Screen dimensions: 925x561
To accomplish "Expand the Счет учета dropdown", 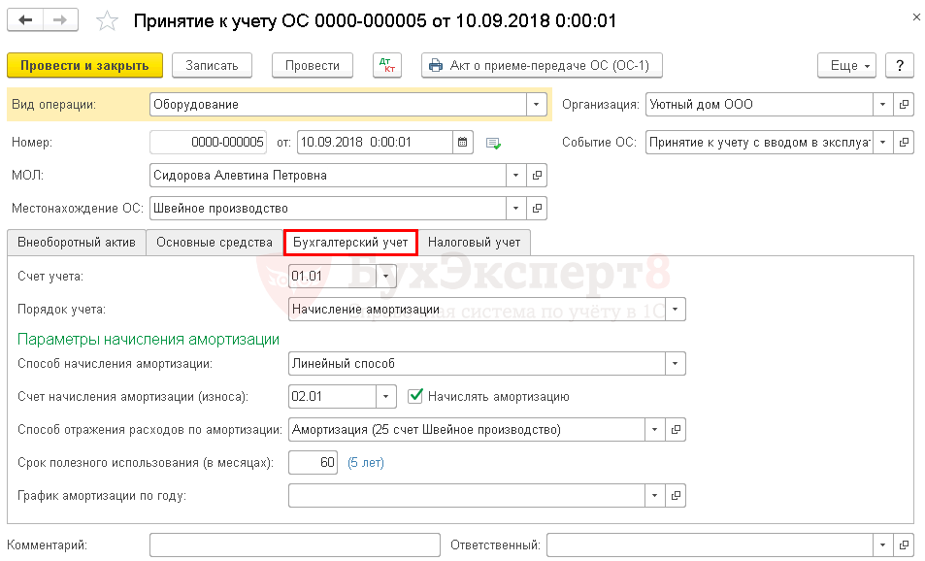I will point(386,277).
